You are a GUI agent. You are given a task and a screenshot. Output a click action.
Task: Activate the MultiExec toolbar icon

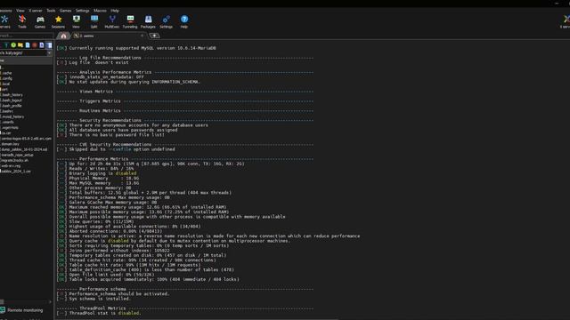point(112,21)
